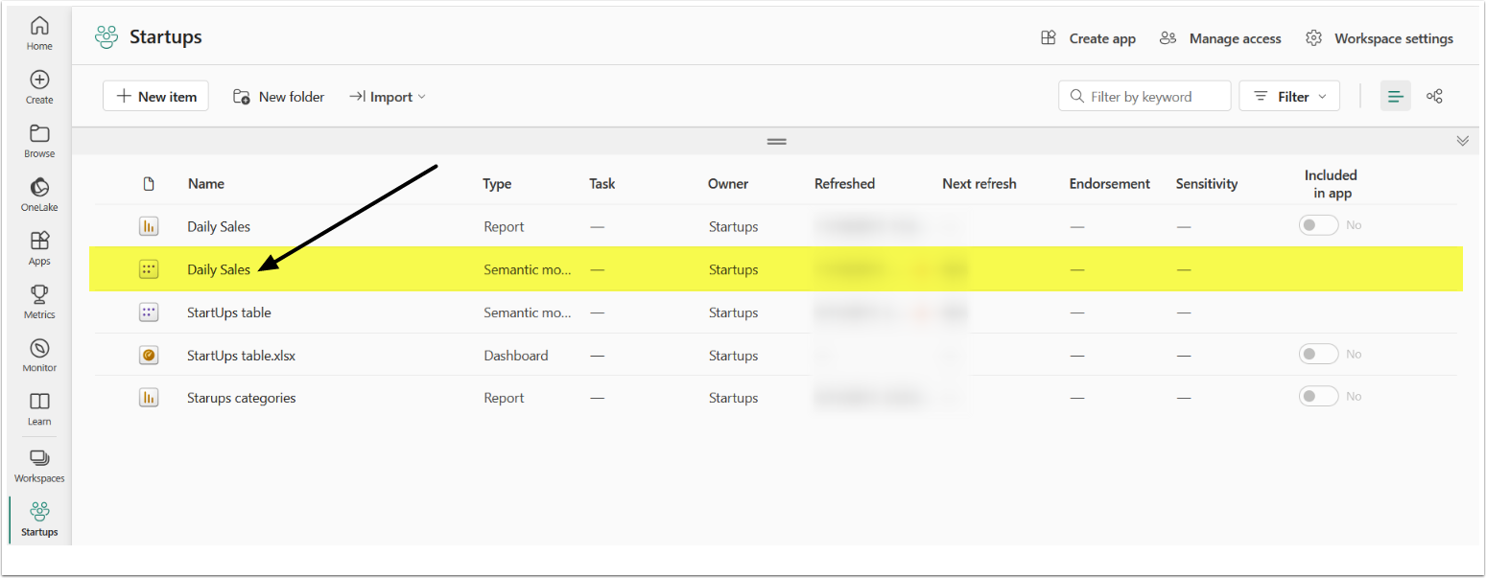The height and width of the screenshot is (578, 1486).
Task: Expand the Import dropdown
Action: coord(388,97)
